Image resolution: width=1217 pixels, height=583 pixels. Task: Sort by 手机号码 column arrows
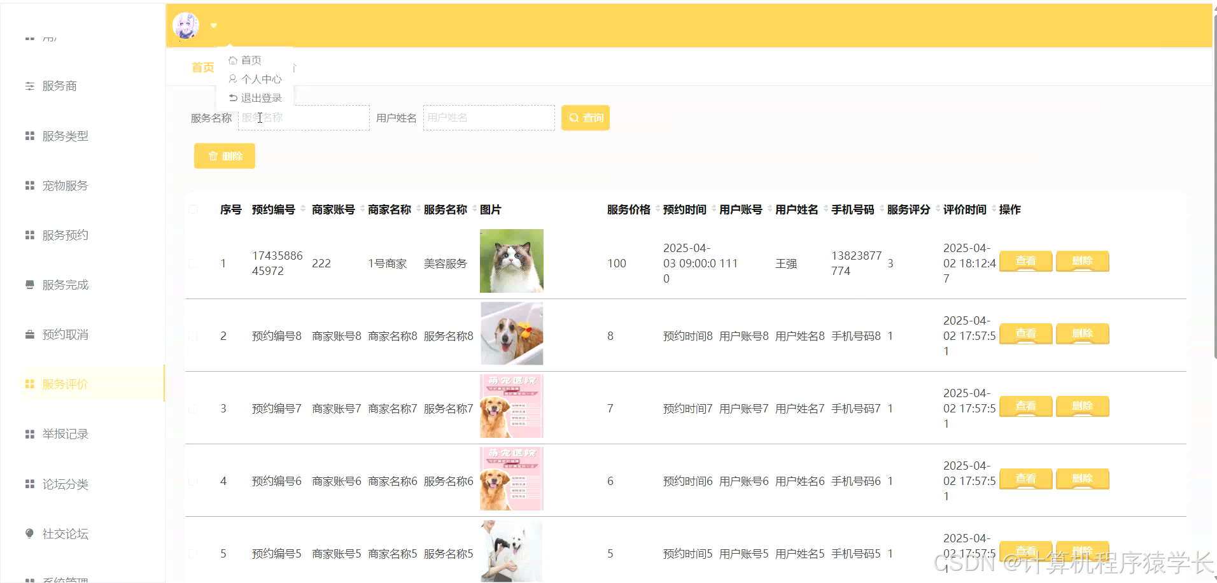882,209
